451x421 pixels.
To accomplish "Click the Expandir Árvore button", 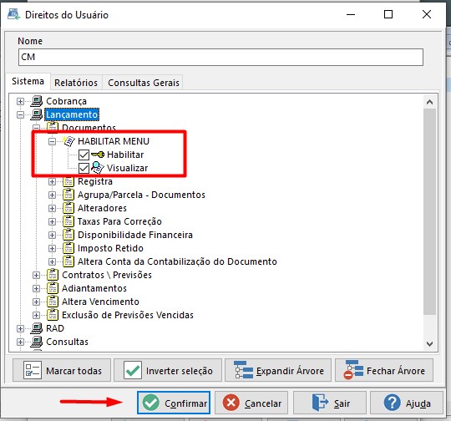I will [x=278, y=370].
